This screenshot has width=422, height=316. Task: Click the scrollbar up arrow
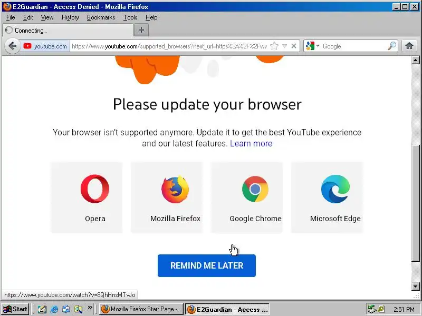pos(416,60)
